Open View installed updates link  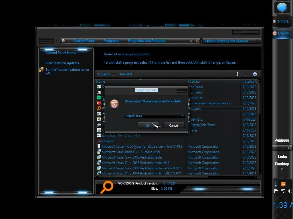pos(62,63)
